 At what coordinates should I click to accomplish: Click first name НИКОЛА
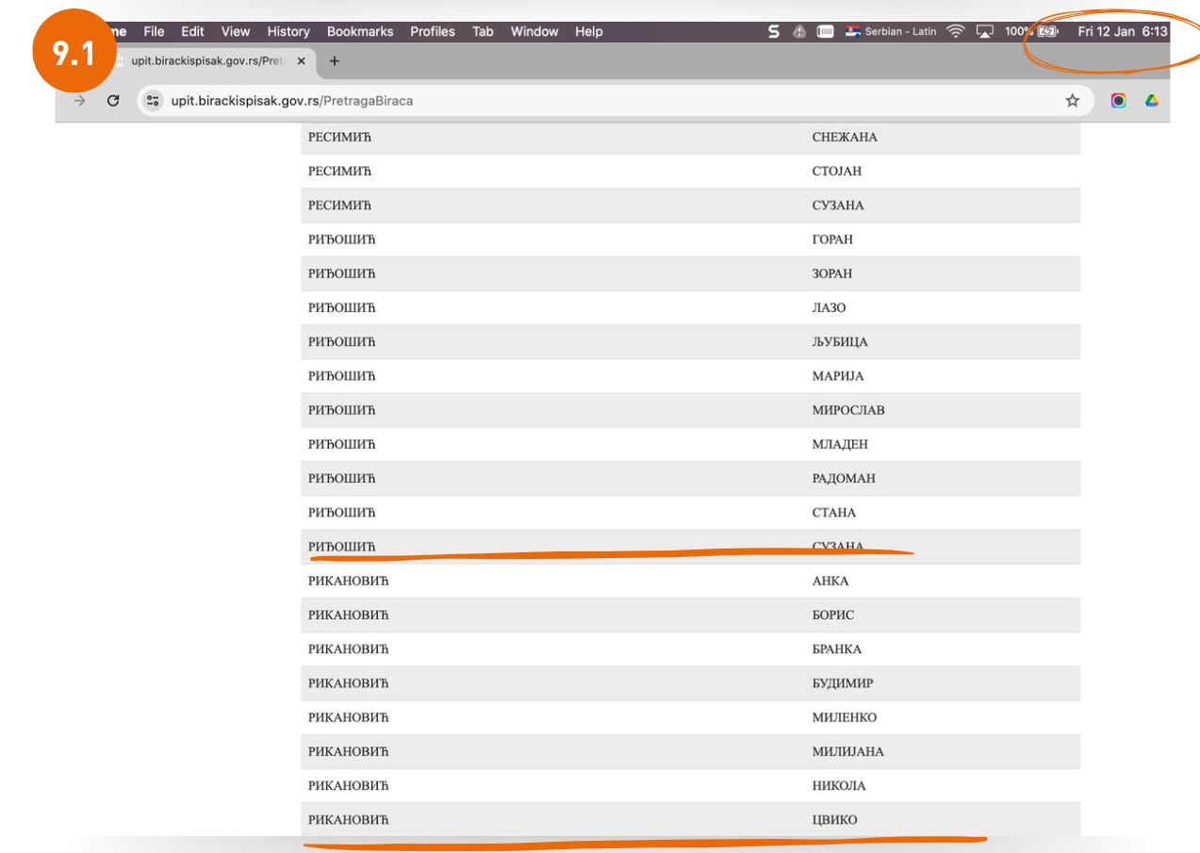tap(839, 786)
